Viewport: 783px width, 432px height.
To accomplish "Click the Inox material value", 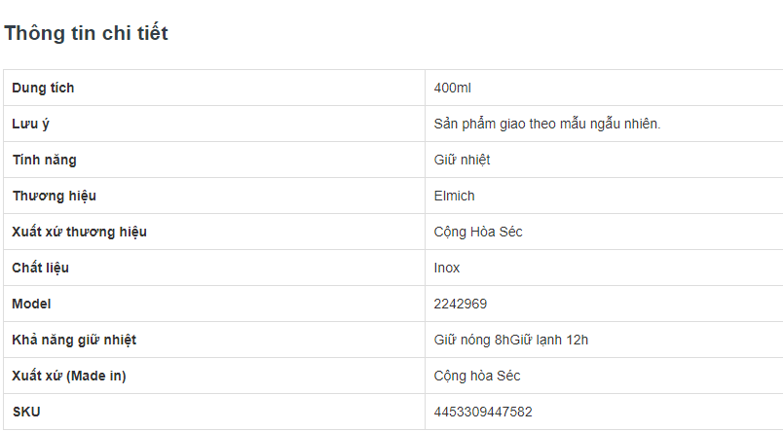I will point(447,269).
